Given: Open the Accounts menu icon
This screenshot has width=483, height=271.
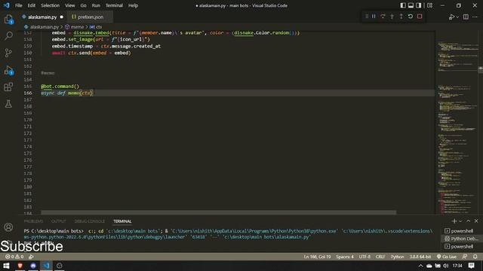Looking at the screenshot, I should 8,227.
